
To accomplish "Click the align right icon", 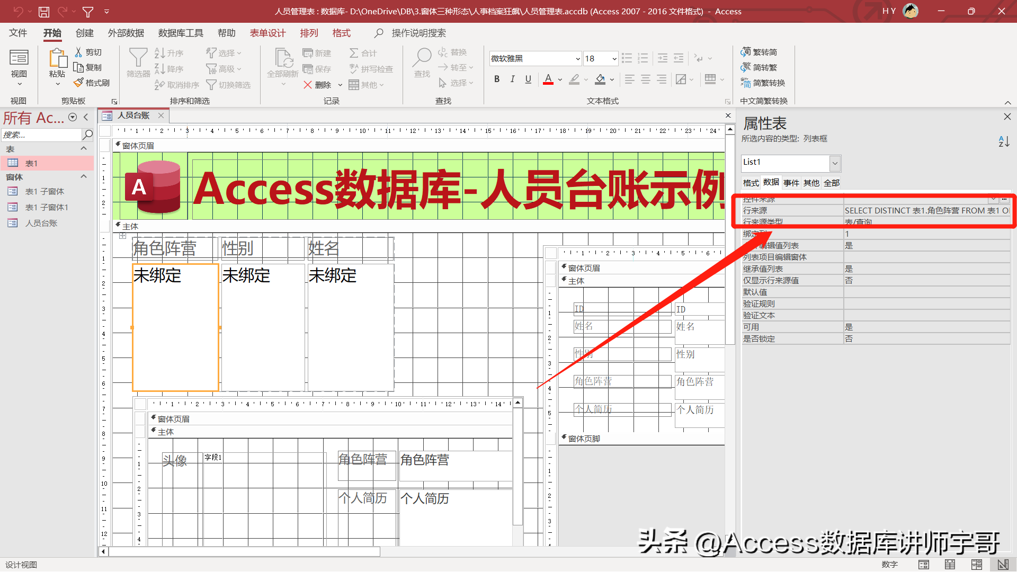I will click(662, 79).
